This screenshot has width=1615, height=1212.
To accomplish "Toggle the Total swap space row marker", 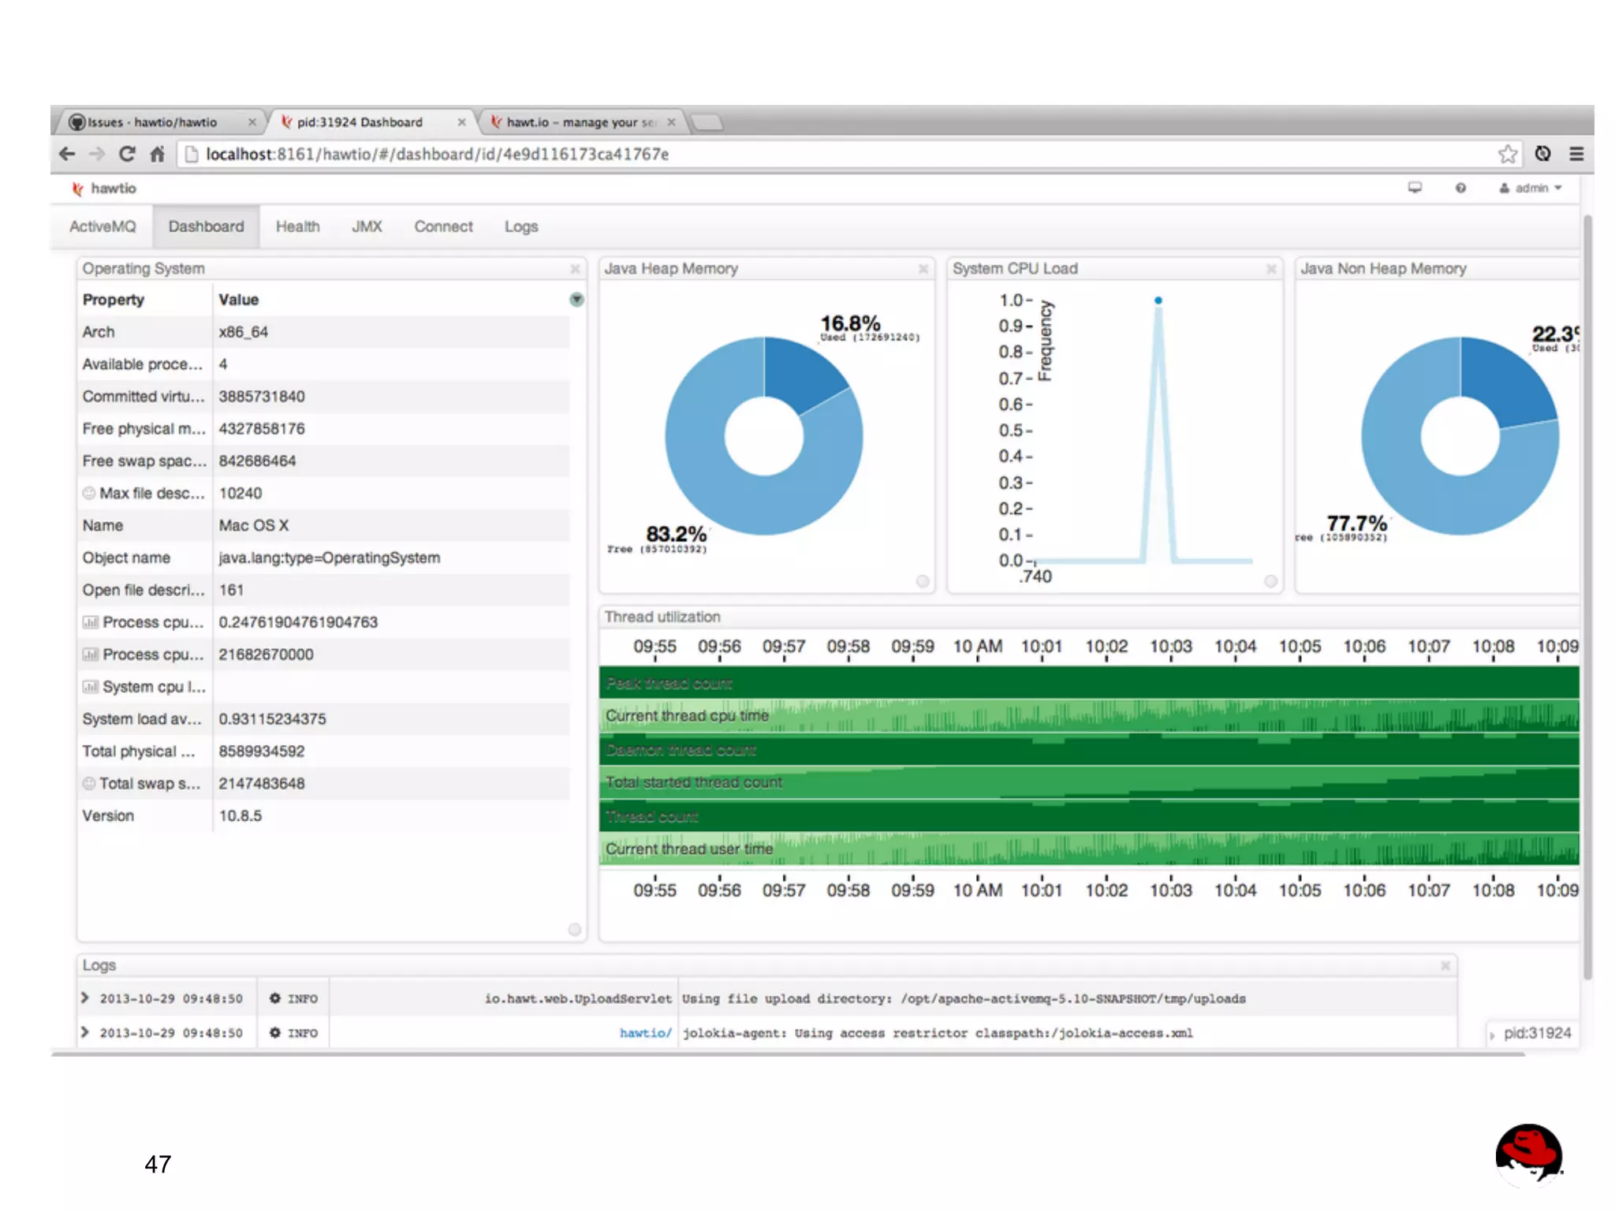I will pyautogui.click(x=89, y=784).
